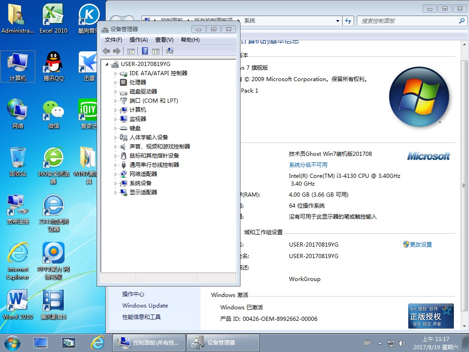Open the 性能信息和工具 link
This screenshot has height=352, width=469.
click(x=142, y=317)
